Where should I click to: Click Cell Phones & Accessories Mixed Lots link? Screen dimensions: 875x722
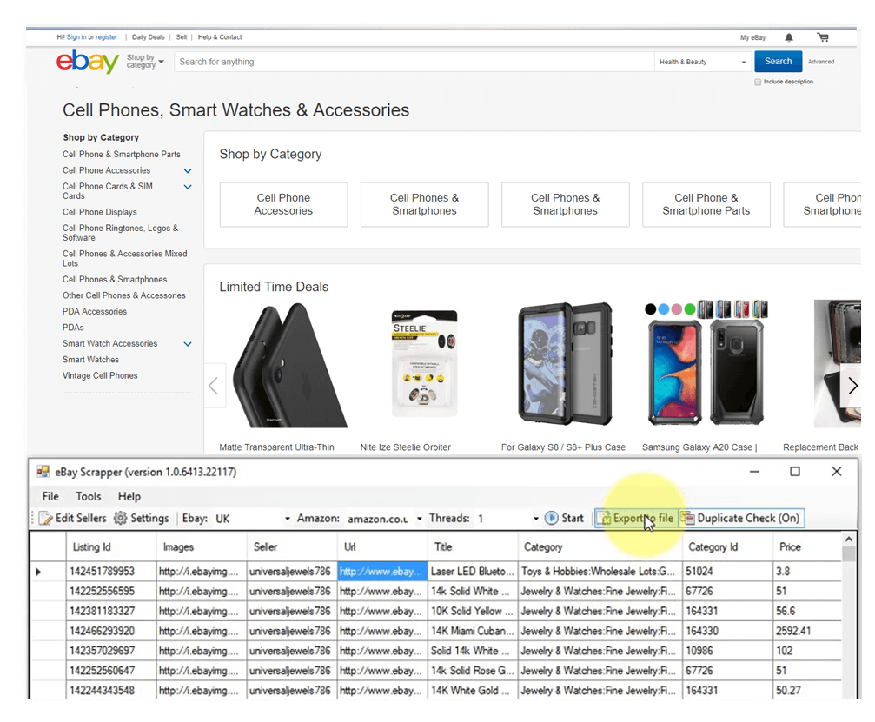pos(124,258)
